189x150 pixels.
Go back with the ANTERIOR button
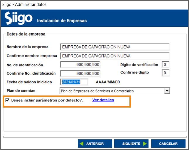click(95, 144)
